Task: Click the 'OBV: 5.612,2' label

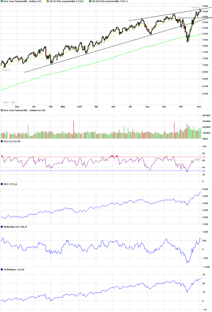Action: (x=10, y=184)
